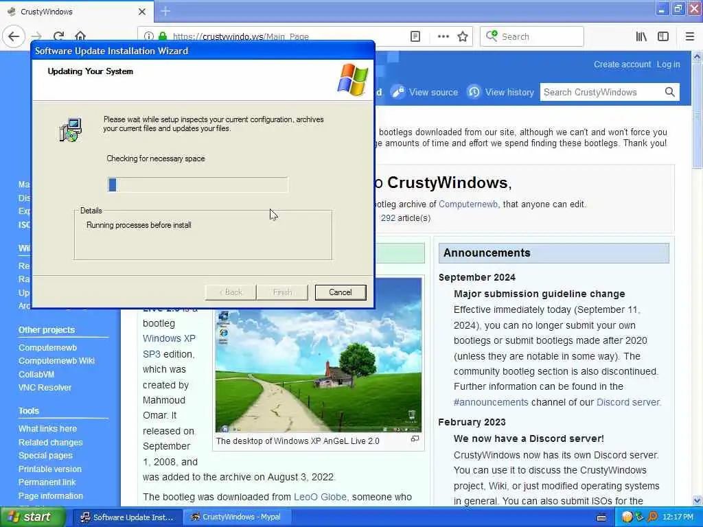703x527 pixels.
Task: Toggle reader view icon in address bar
Action: (x=415, y=36)
